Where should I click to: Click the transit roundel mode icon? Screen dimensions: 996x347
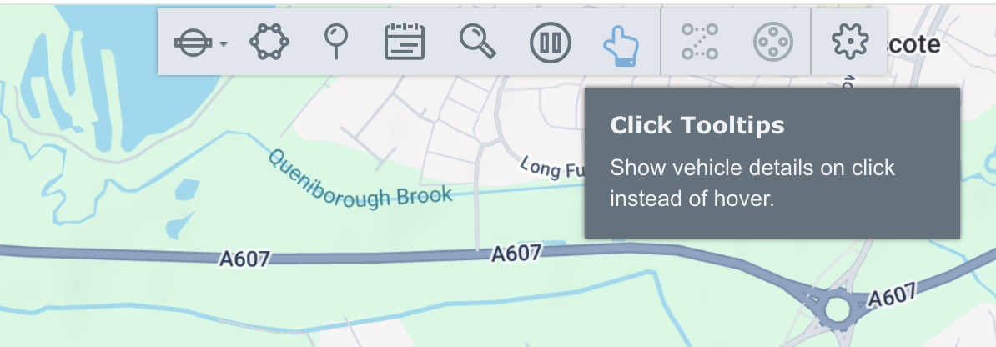click(x=191, y=43)
